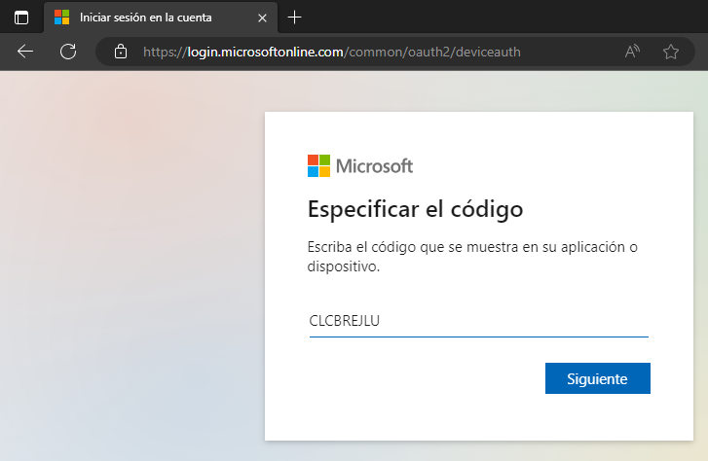Open the tab actions menu icon
The width and height of the screenshot is (708, 461).
pos(21,18)
